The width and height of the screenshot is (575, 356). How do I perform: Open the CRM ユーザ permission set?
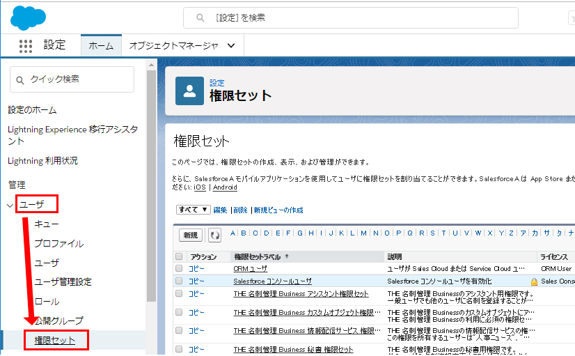pyautogui.click(x=251, y=269)
